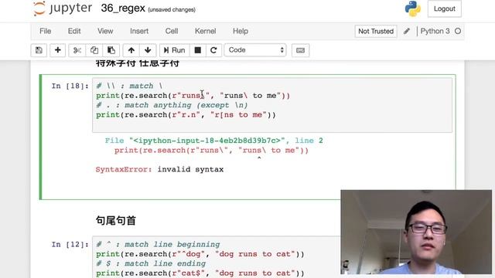
Task: Click the In [12] cell prompt
Action: click(x=70, y=244)
